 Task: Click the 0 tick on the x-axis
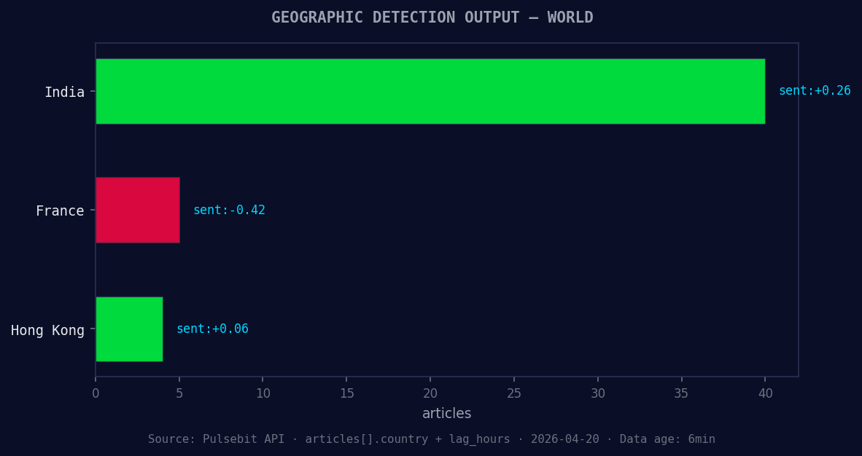click(x=95, y=393)
